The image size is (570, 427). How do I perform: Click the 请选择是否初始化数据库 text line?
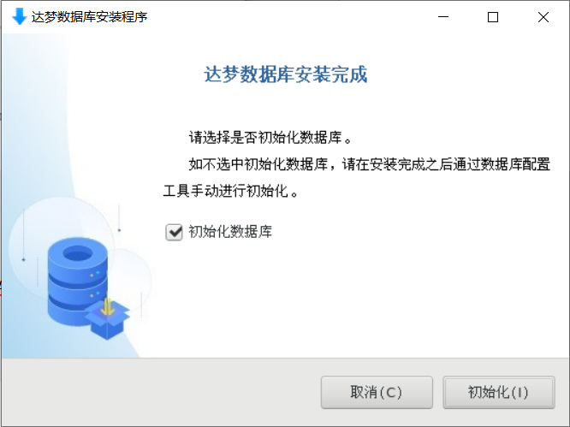(270, 138)
